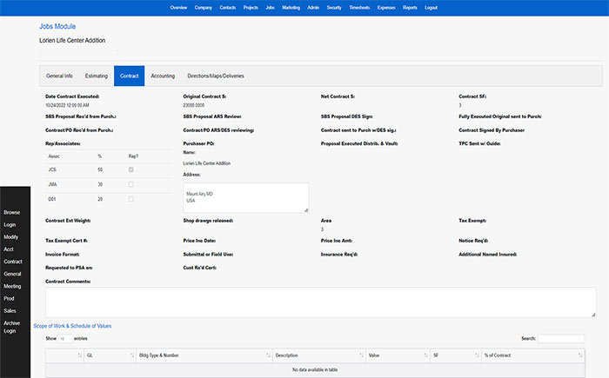
Task: Open Projects in the top navigation
Action: click(251, 7)
